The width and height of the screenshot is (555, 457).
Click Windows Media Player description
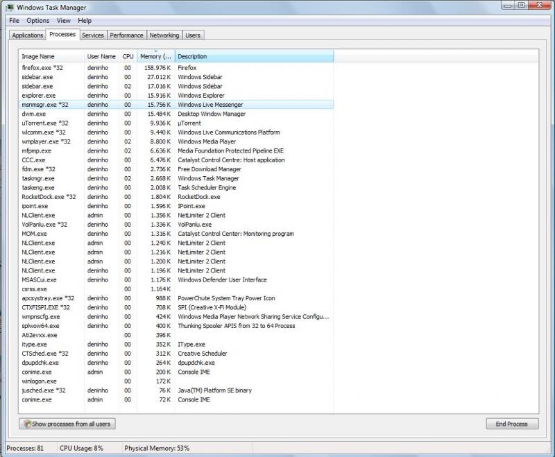(207, 141)
